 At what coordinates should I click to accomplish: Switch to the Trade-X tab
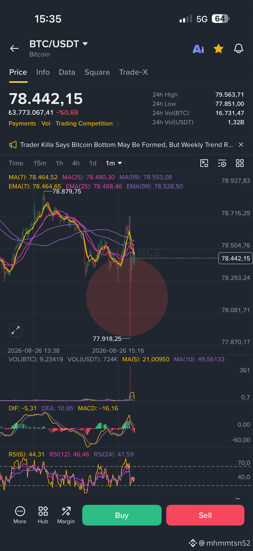pyautogui.click(x=134, y=72)
